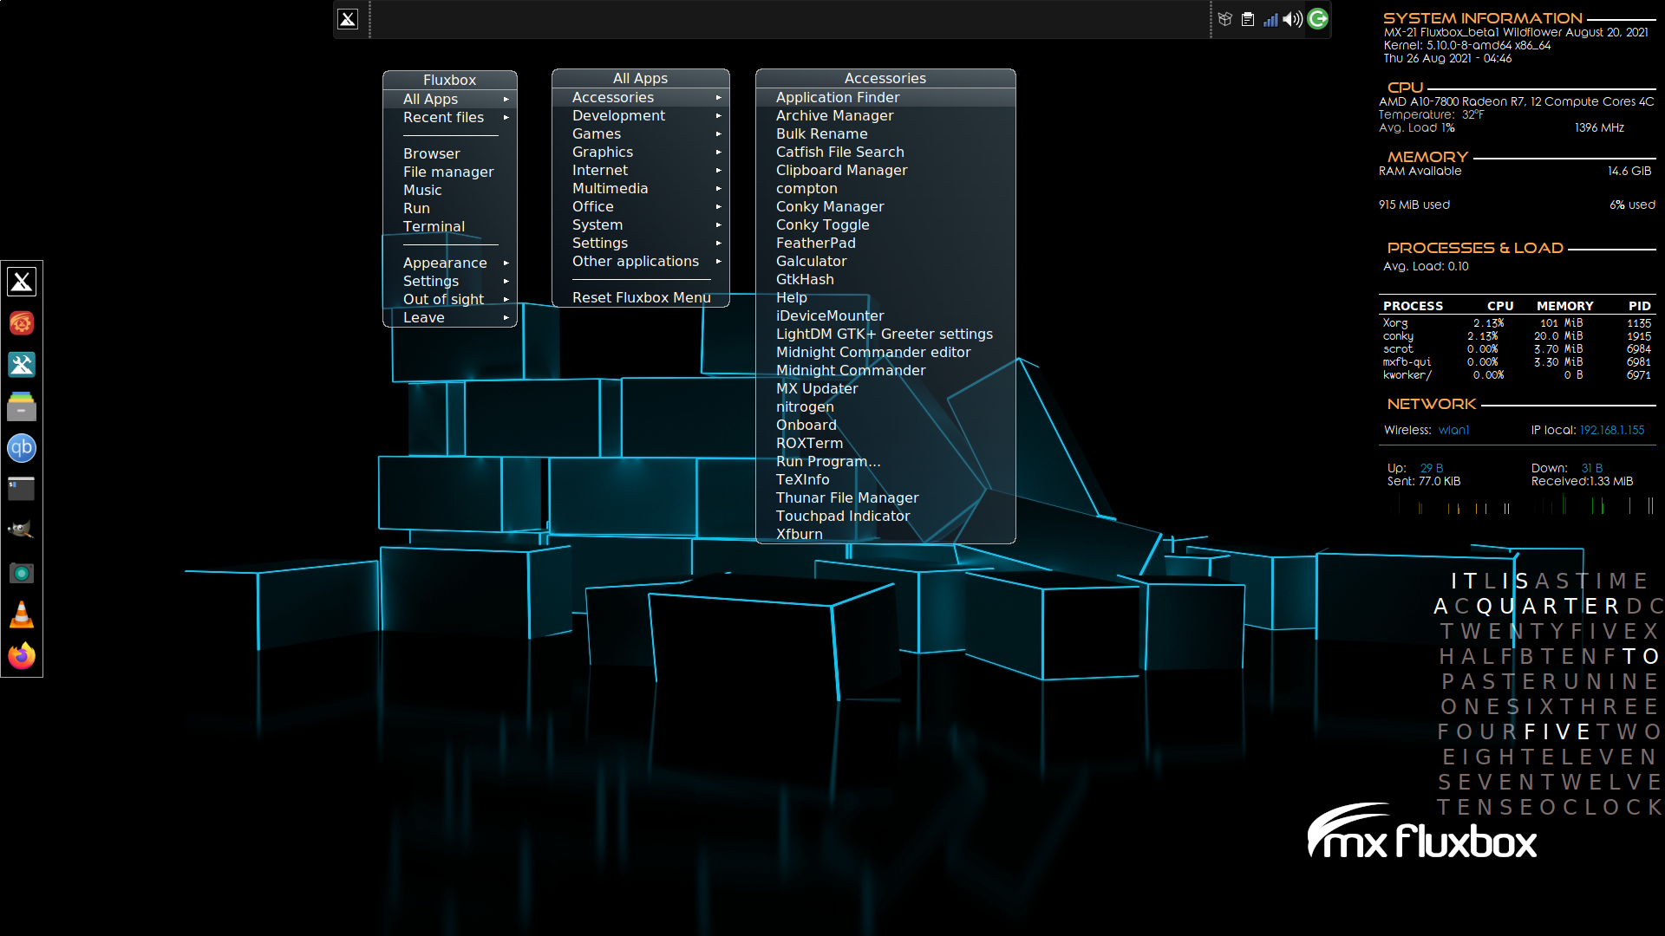Launch Bulk Rename
The width and height of the screenshot is (1665, 936).
[885, 134]
